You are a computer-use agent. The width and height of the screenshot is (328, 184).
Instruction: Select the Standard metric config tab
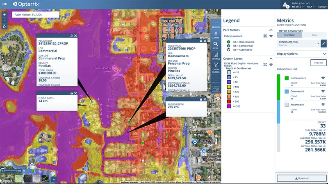[289, 35]
